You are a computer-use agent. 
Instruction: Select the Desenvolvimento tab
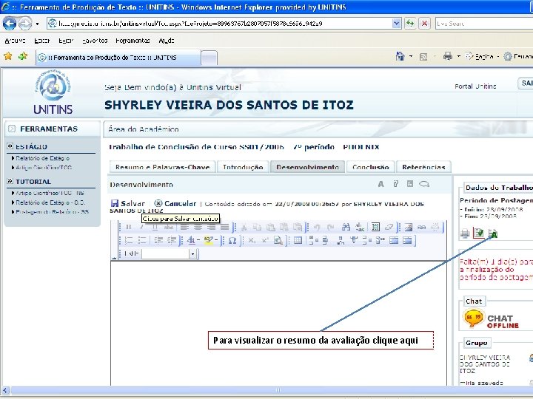(308, 167)
